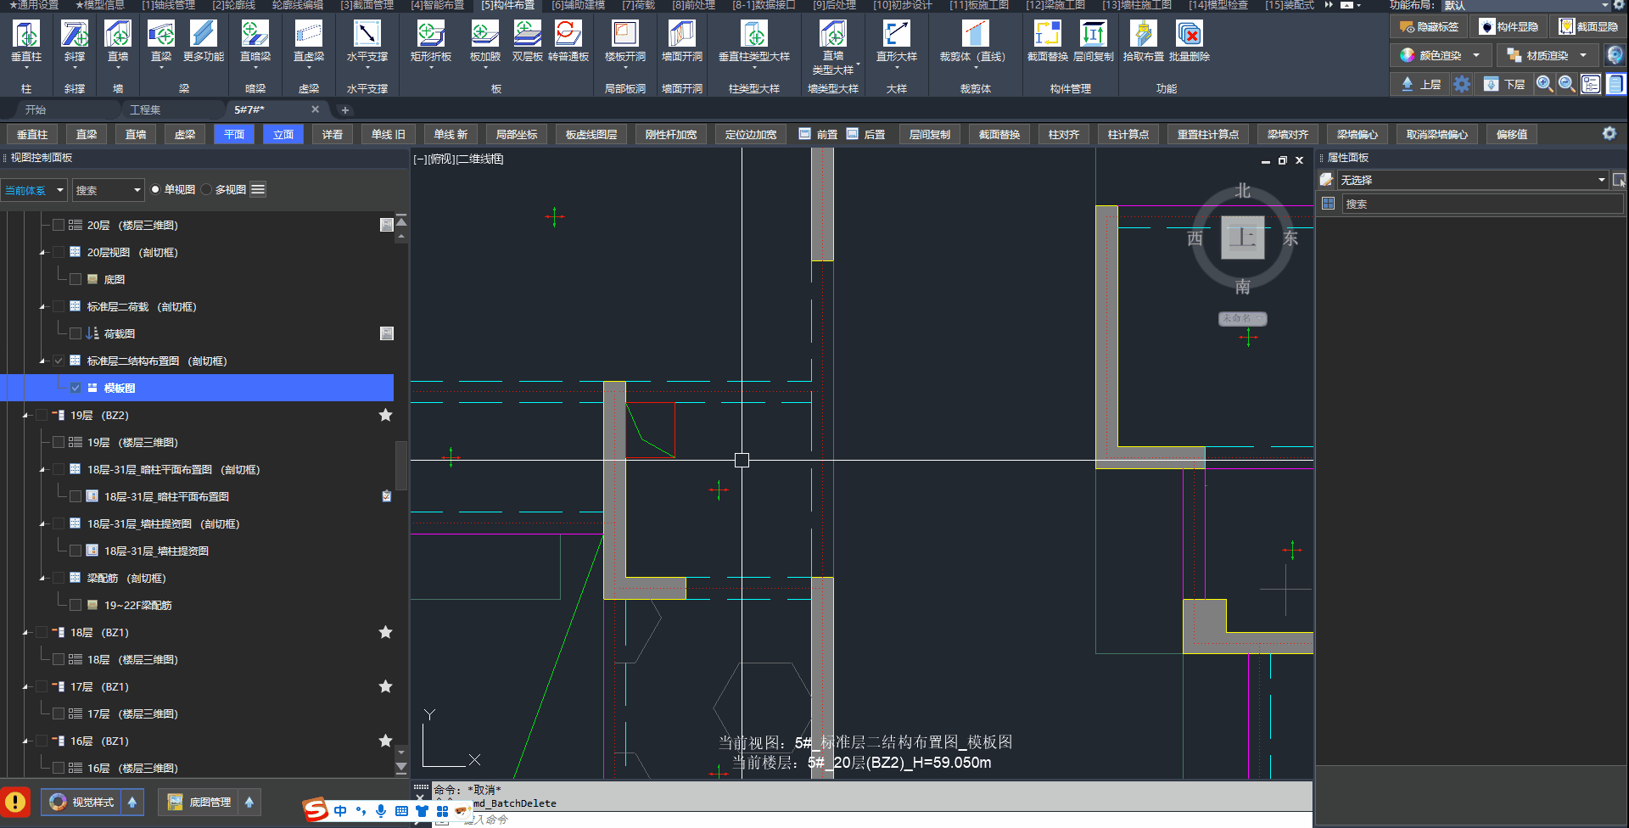Toggle the 荷载图 checkbox
This screenshot has height=828, width=1629.
(x=76, y=334)
